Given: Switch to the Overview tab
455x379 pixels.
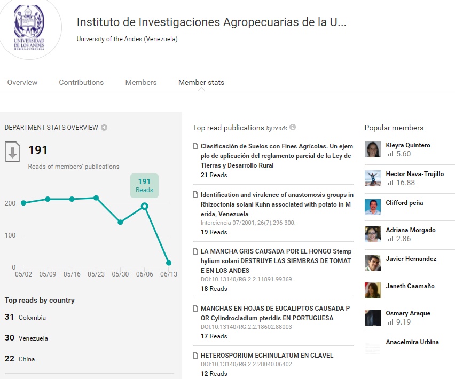Looking at the screenshot, I should coord(22,82).
